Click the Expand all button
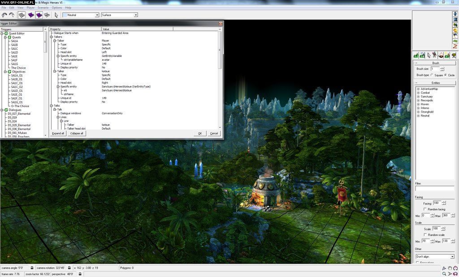 pyautogui.click(x=58, y=134)
